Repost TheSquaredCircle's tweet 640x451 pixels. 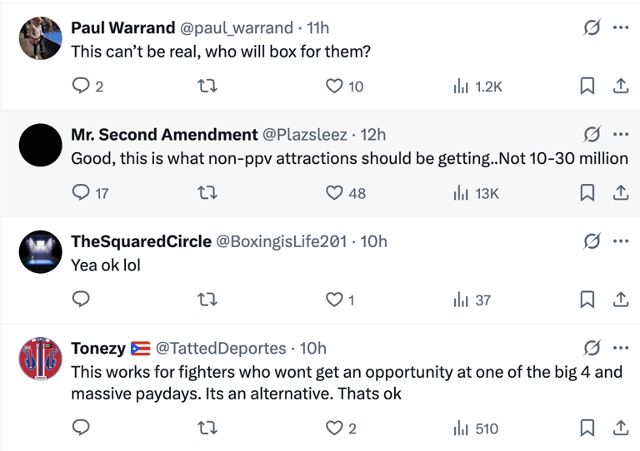[x=208, y=300]
